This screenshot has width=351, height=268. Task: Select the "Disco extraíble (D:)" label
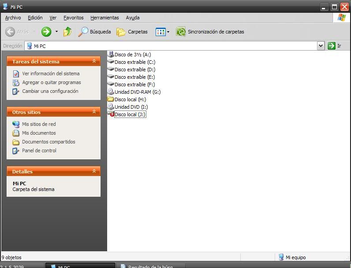pos(135,70)
